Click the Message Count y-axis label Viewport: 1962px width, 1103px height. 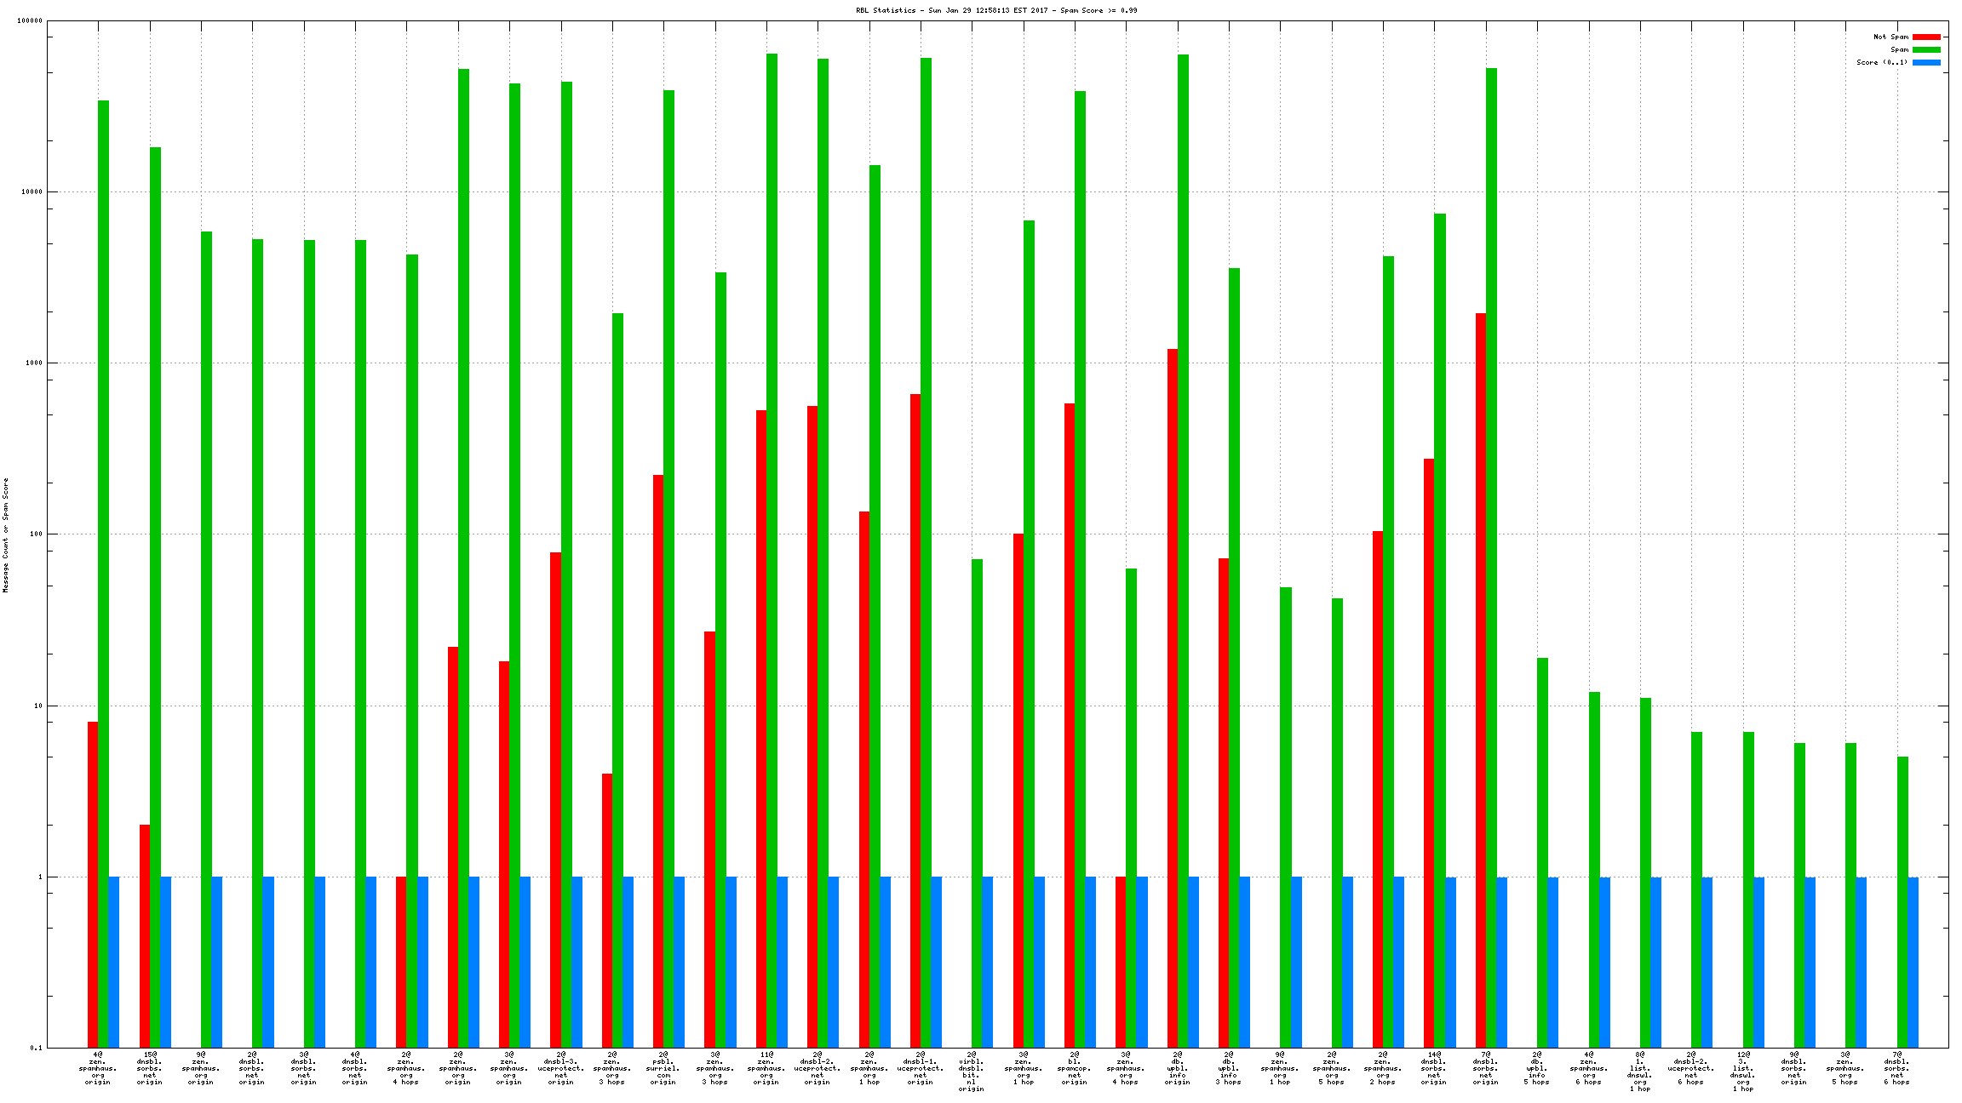[6, 534]
